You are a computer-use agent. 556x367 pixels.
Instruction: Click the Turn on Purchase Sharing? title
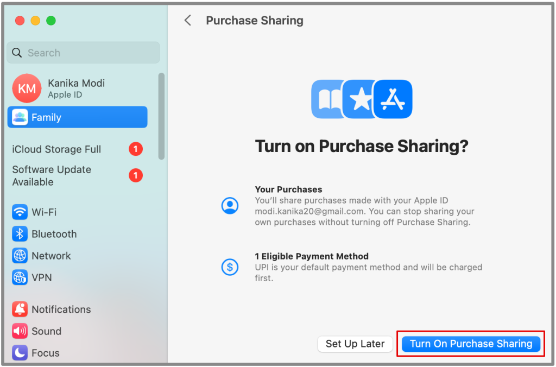362,146
